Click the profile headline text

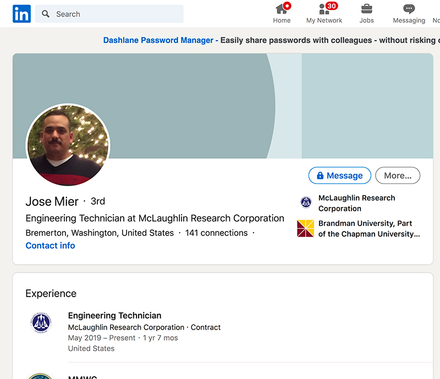(x=155, y=218)
